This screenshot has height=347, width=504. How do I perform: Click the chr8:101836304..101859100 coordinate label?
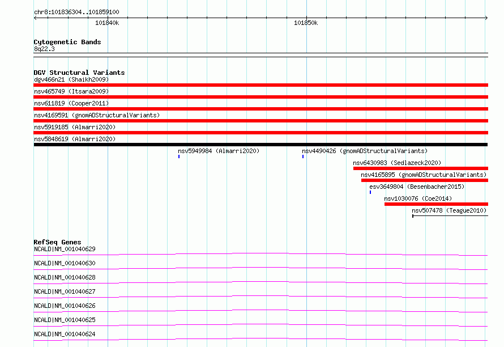pos(76,12)
